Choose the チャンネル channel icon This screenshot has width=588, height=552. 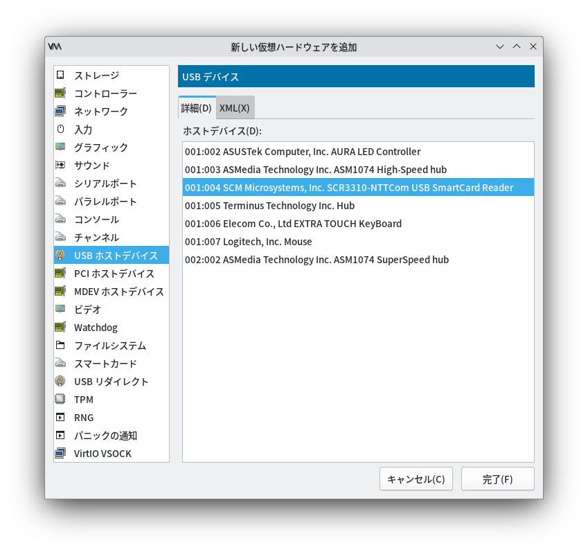pyautogui.click(x=60, y=237)
